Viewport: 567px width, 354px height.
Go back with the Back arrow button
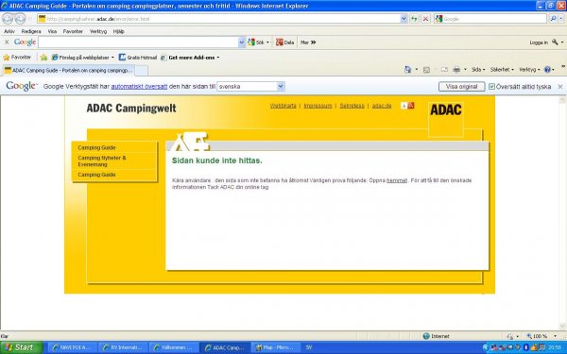[8, 19]
